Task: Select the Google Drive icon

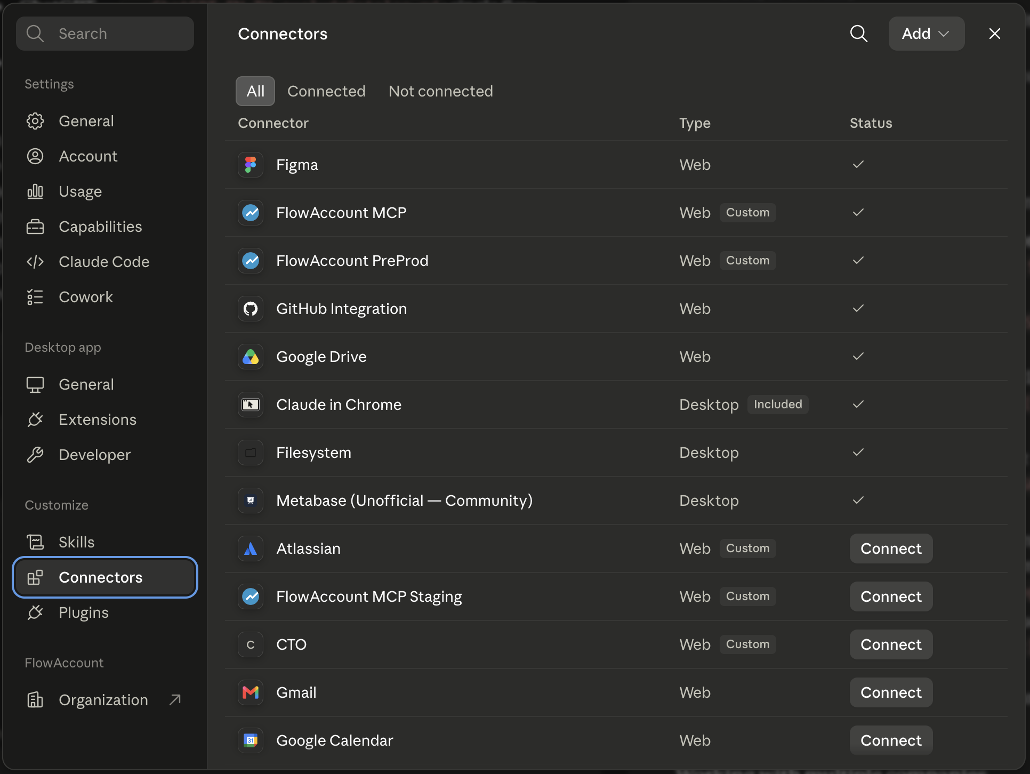Action: point(251,357)
